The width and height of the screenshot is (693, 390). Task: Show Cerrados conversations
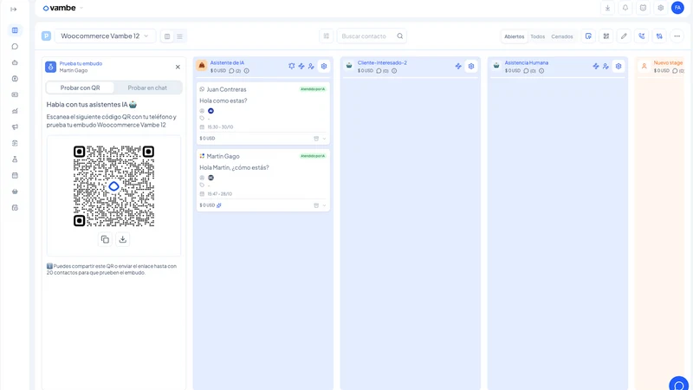tap(561, 36)
